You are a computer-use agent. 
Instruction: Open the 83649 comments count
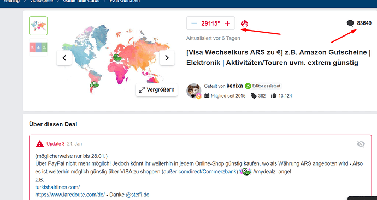click(x=364, y=23)
